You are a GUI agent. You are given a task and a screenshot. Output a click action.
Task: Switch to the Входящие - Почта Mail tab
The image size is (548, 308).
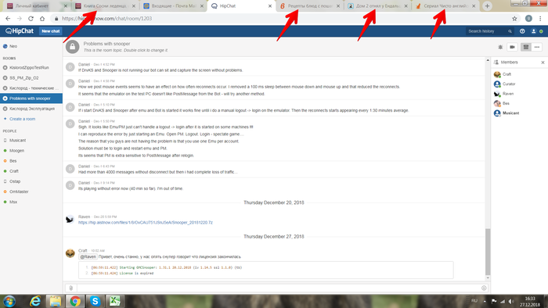pyautogui.click(x=174, y=6)
